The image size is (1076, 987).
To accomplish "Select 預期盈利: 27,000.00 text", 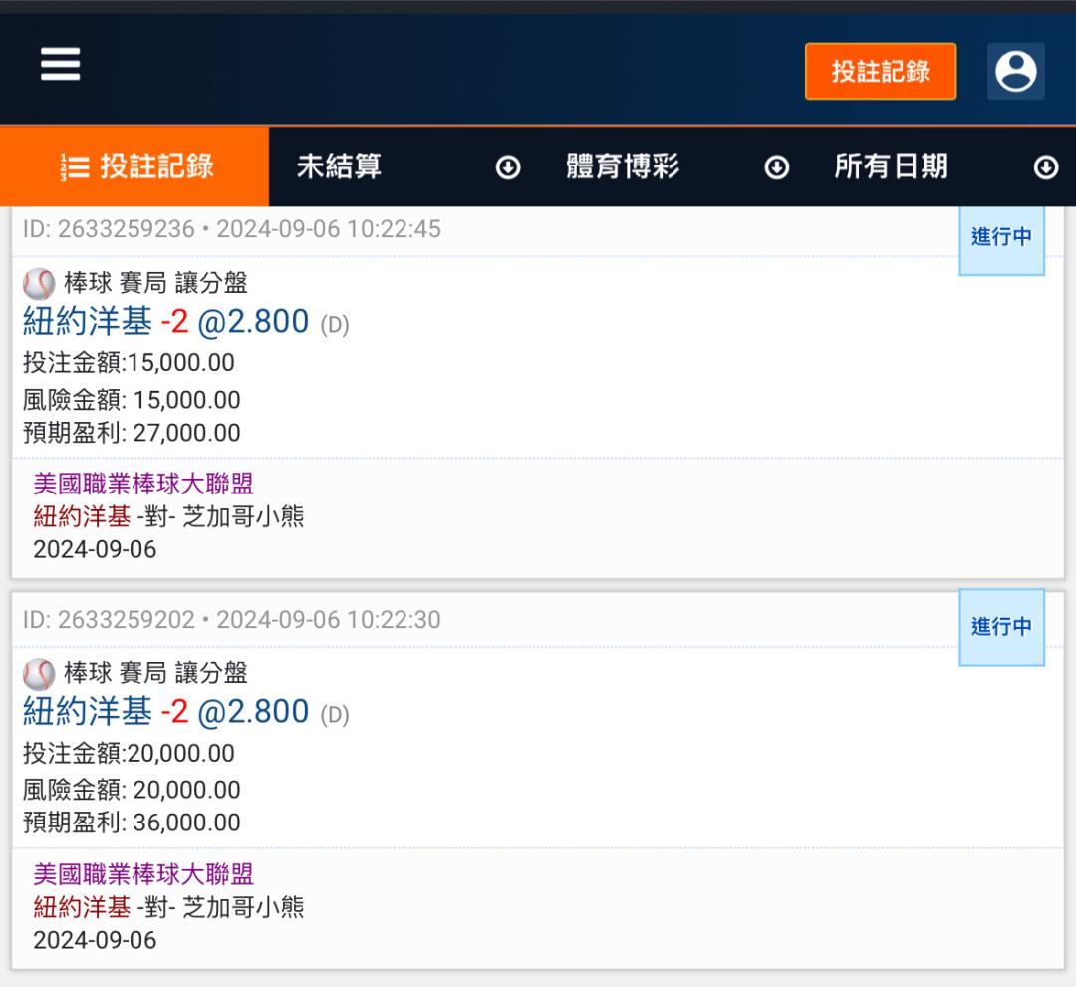I will coord(132,433).
